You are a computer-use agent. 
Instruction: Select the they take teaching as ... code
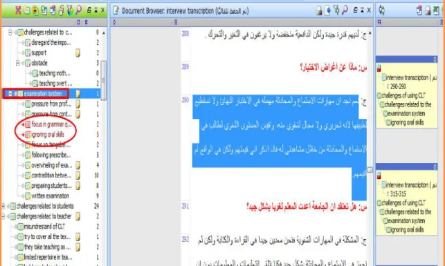tap(47, 247)
